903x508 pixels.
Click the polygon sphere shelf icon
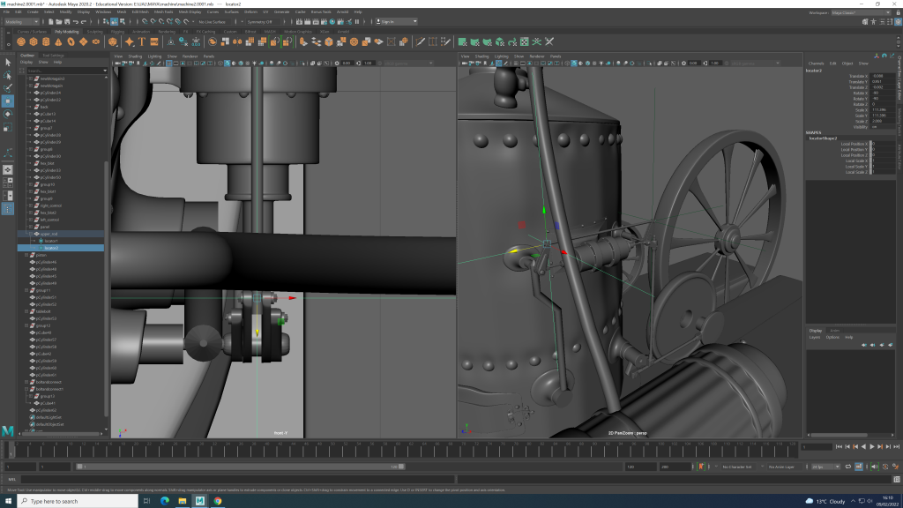[x=21, y=41]
